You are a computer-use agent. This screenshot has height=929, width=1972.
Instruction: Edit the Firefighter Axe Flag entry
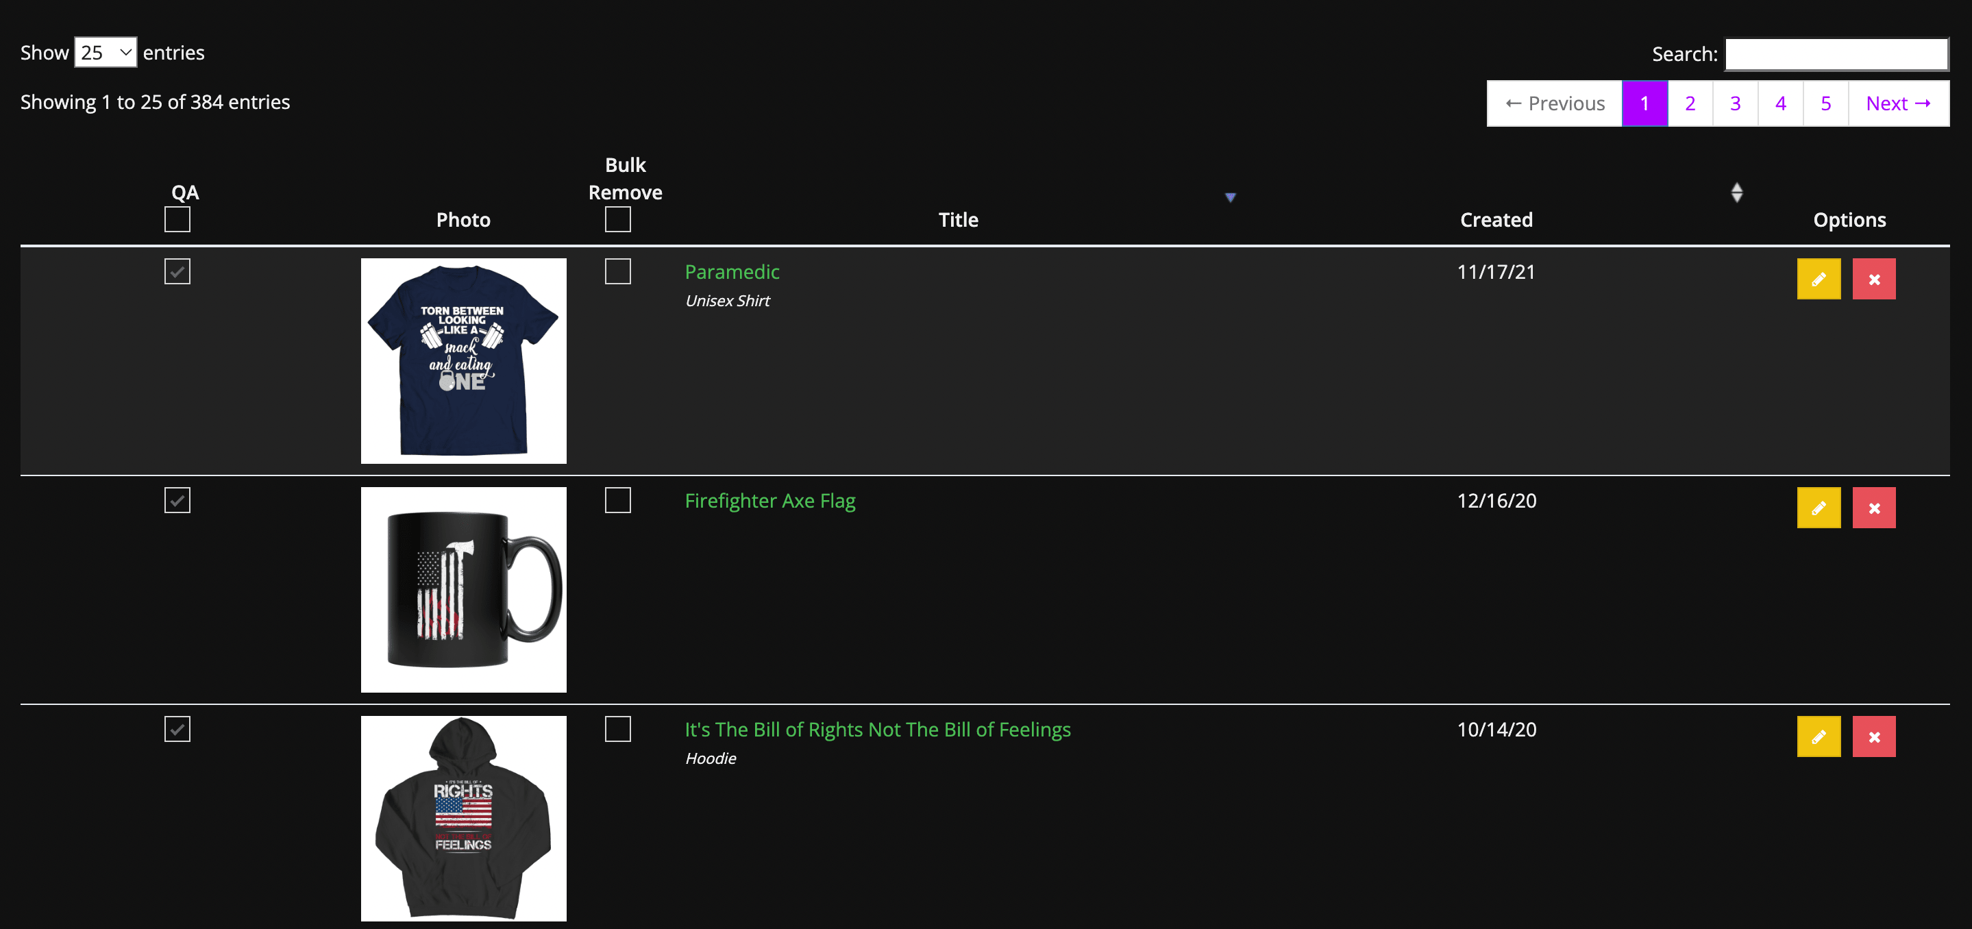point(1818,508)
